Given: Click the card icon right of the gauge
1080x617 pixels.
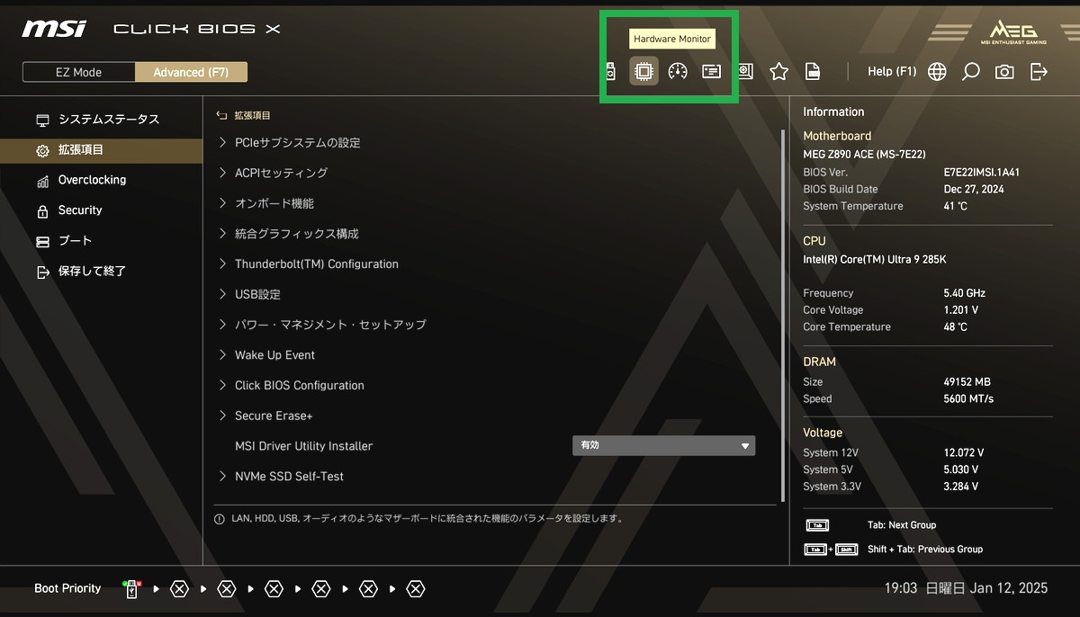Looking at the screenshot, I should [x=712, y=71].
